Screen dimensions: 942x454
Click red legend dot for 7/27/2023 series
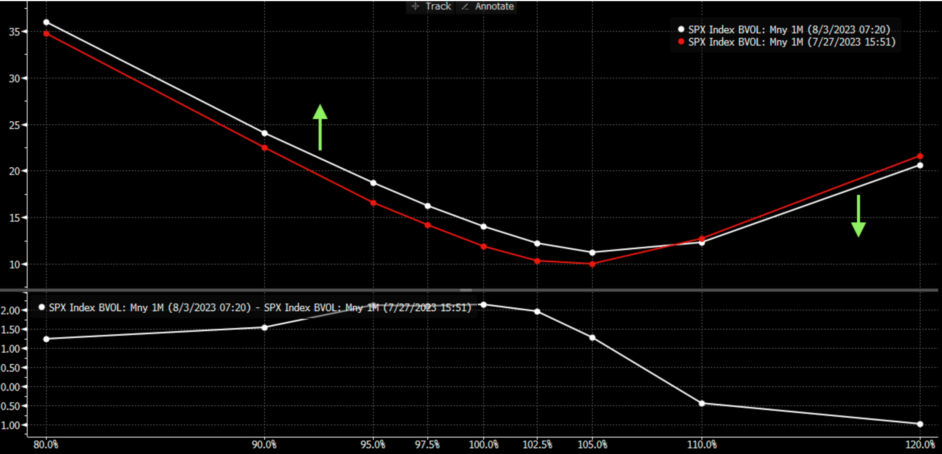coord(681,42)
